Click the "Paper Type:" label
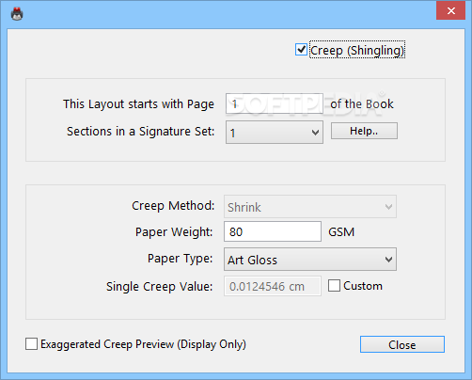472x380 pixels. coord(181,259)
